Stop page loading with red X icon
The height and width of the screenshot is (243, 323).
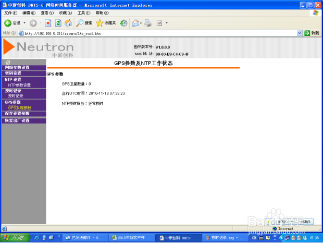(48, 23)
